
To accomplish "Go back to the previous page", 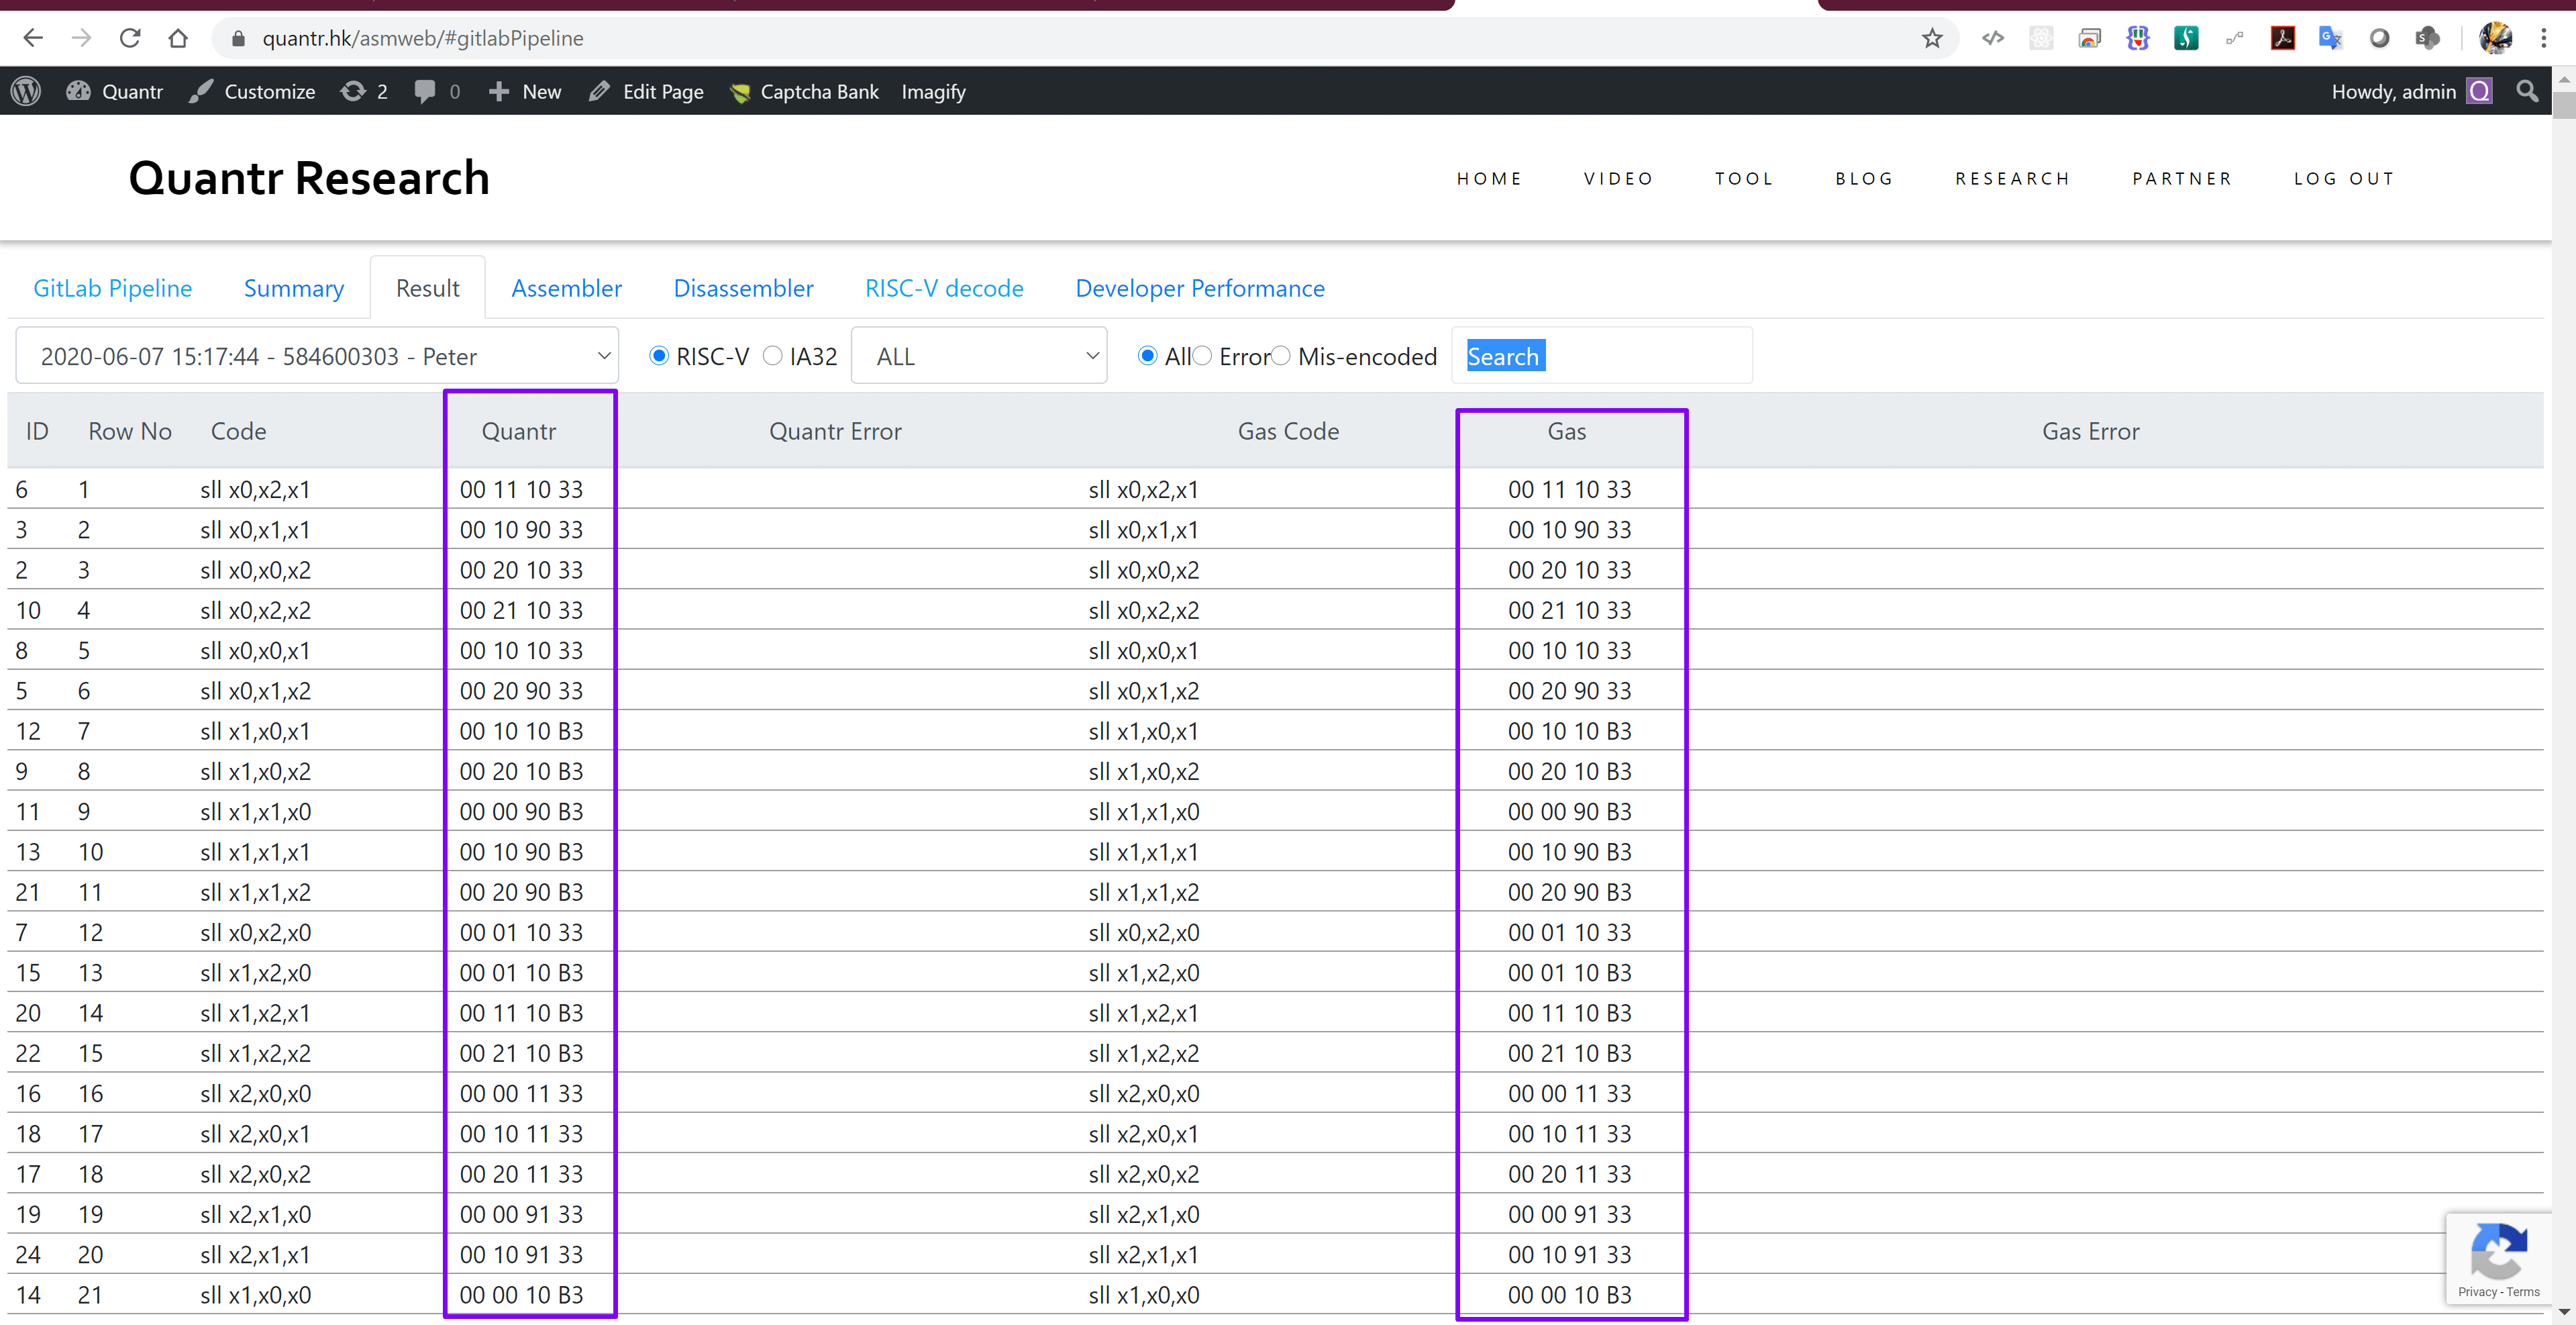I will click(x=33, y=38).
